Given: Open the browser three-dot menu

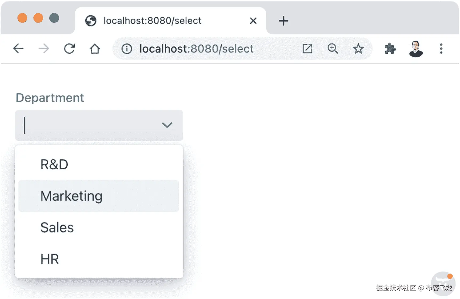Looking at the screenshot, I should [441, 49].
